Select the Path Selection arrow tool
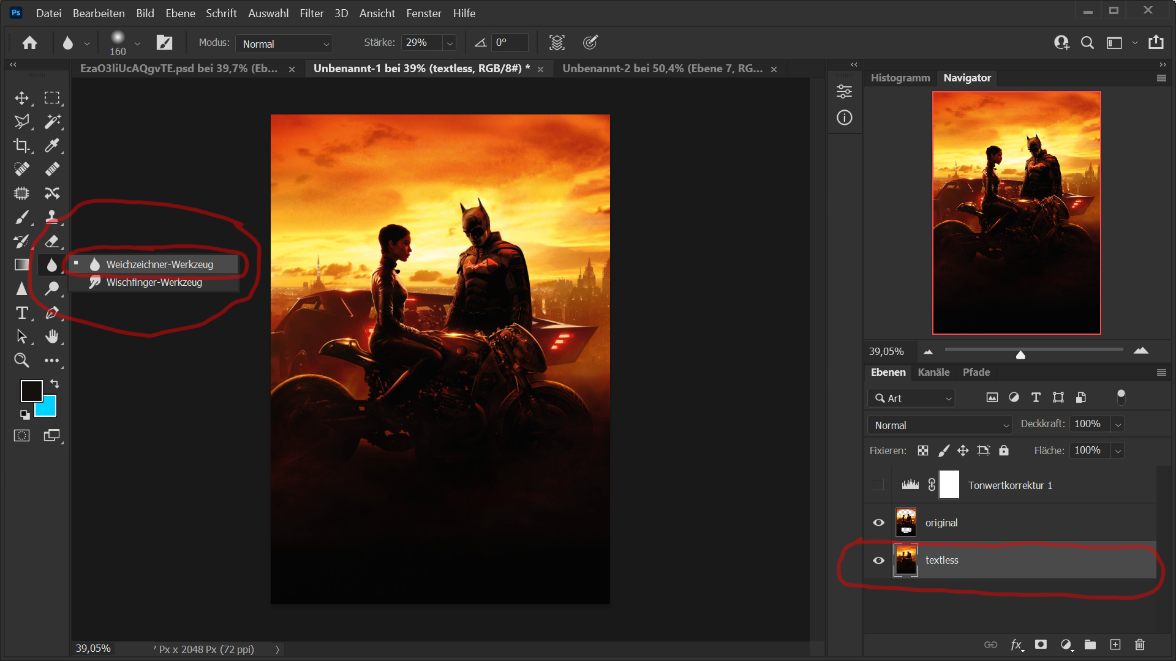 22,337
